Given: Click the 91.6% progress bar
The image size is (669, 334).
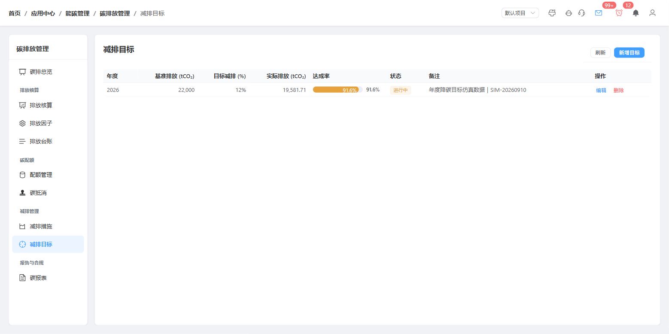Looking at the screenshot, I should (x=338, y=90).
